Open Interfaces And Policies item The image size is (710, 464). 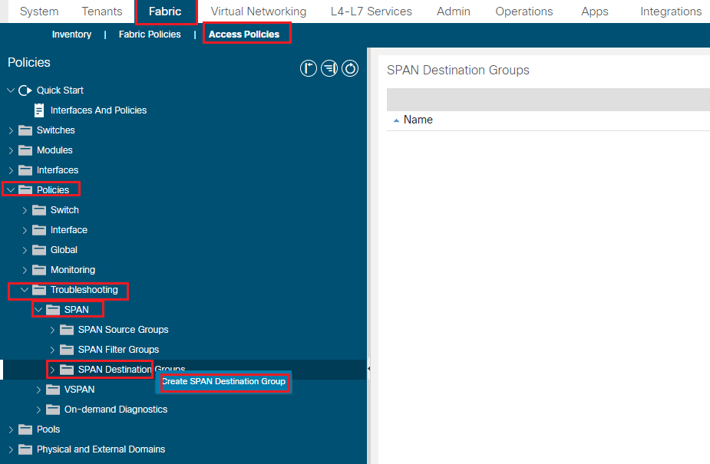[99, 110]
